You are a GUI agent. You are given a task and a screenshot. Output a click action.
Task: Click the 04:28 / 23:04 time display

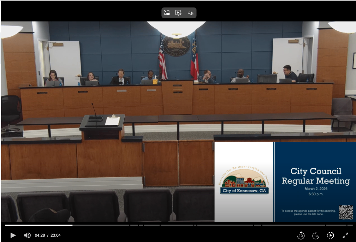47,235
